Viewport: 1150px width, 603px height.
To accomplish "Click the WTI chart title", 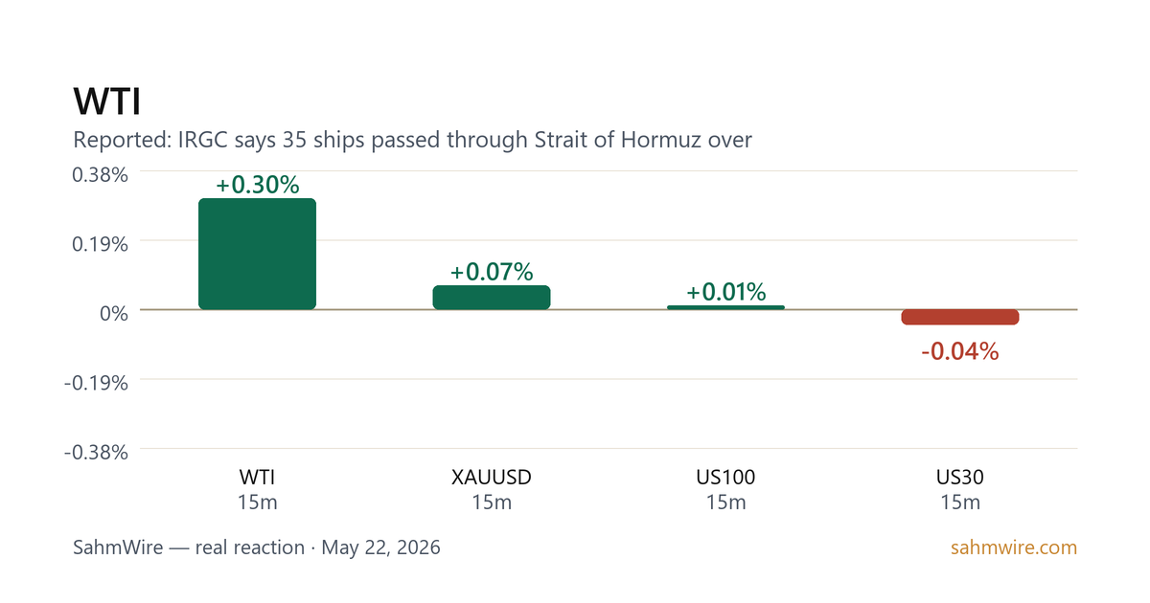I will click(106, 102).
